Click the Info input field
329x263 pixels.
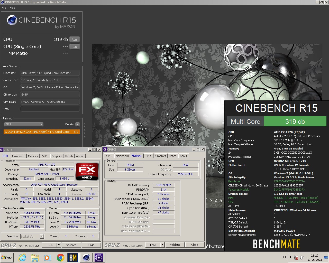pos(50,109)
